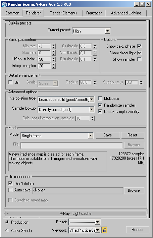The image size is (153, 238).
Task: Switch to the Renderer tab
Action: [x=33, y=13]
